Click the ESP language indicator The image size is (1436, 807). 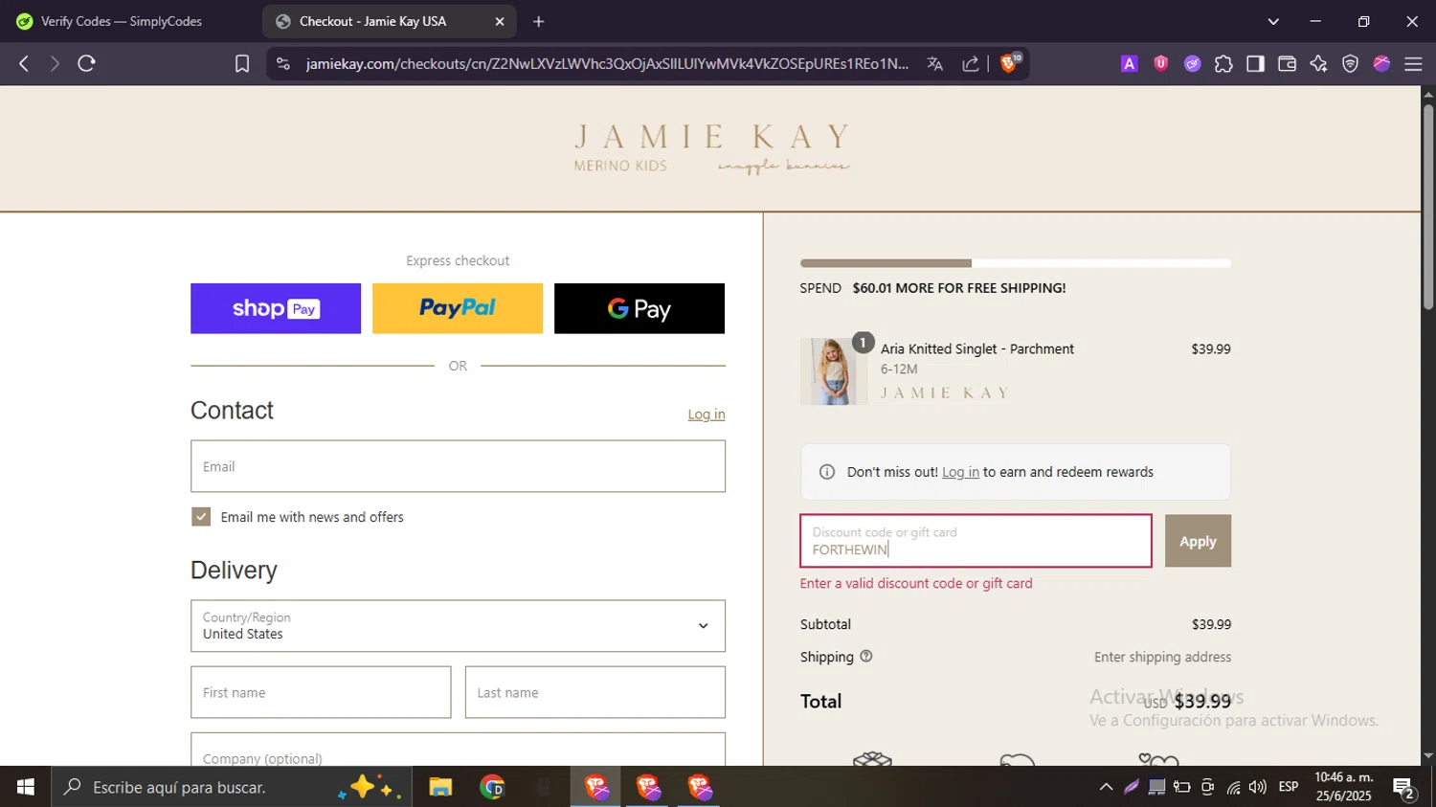(1289, 787)
